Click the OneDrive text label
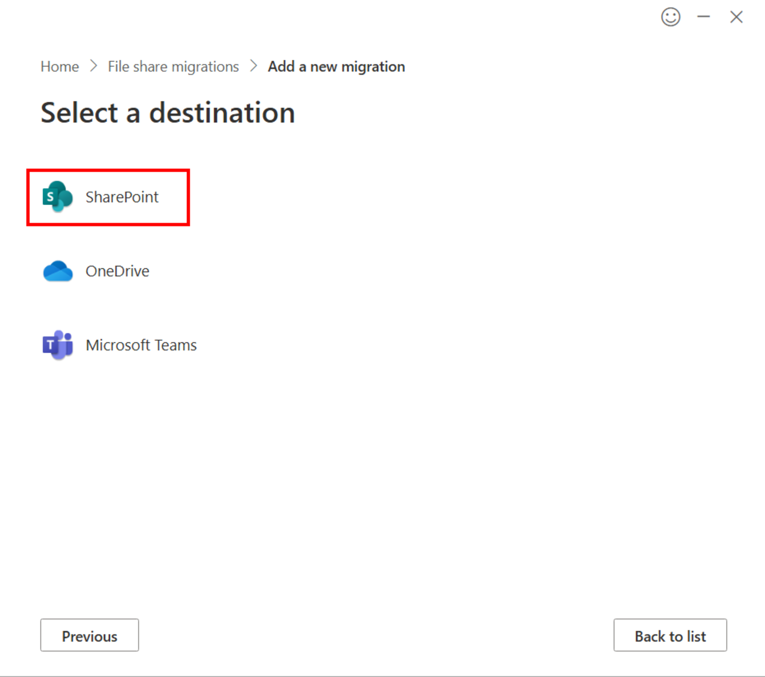The image size is (765, 677). (118, 271)
